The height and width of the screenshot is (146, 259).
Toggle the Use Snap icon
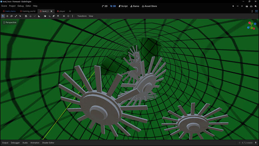50,16
